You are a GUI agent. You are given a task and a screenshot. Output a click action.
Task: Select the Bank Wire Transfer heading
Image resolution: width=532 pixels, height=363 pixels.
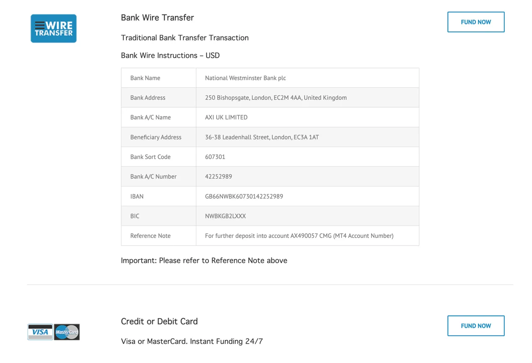click(x=157, y=18)
